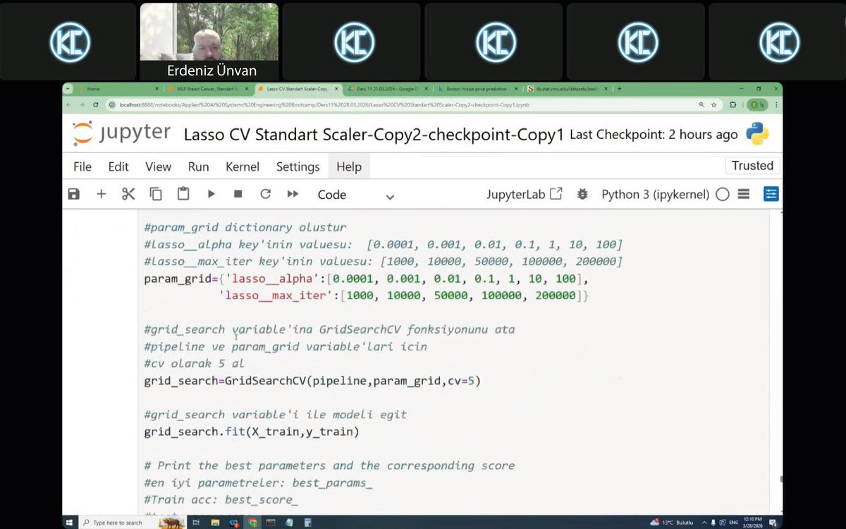Screen dimensions: 846x529
Task: Open the Windows Start button
Action: coord(70,523)
